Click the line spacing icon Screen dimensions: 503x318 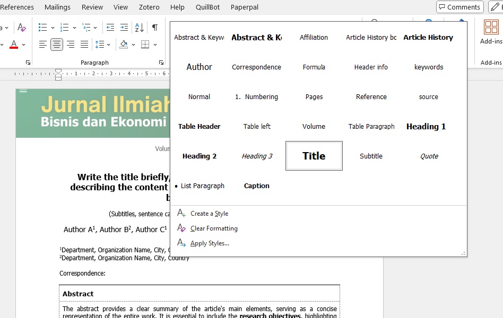[100, 44]
